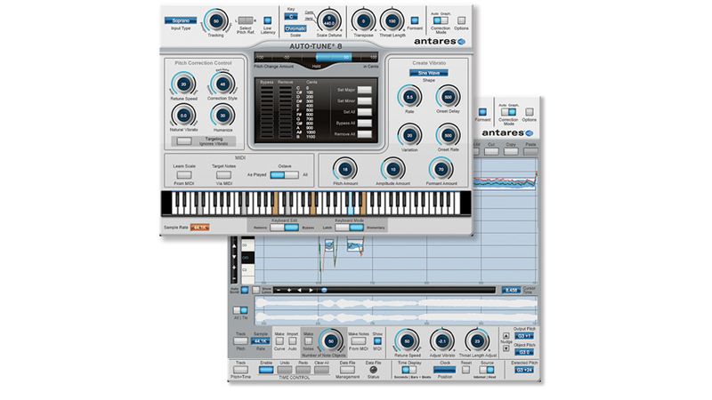Screen dimensions: 712x400
Task: Toggle the Formant button in Auto window
Action: [415, 20]
